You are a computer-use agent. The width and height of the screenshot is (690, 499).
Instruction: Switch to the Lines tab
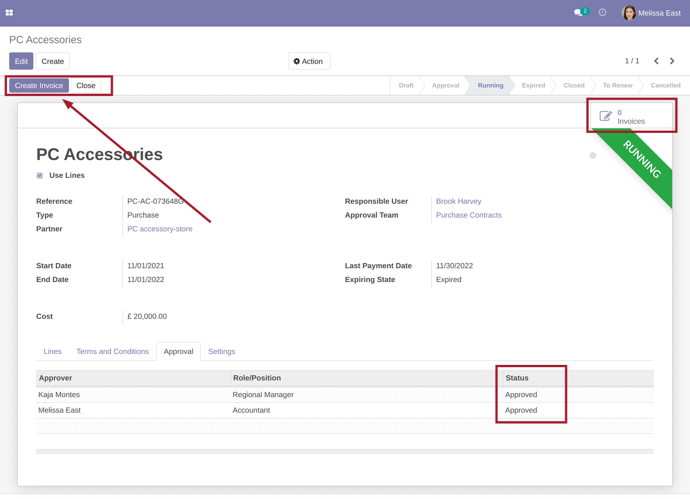point(52,352)
